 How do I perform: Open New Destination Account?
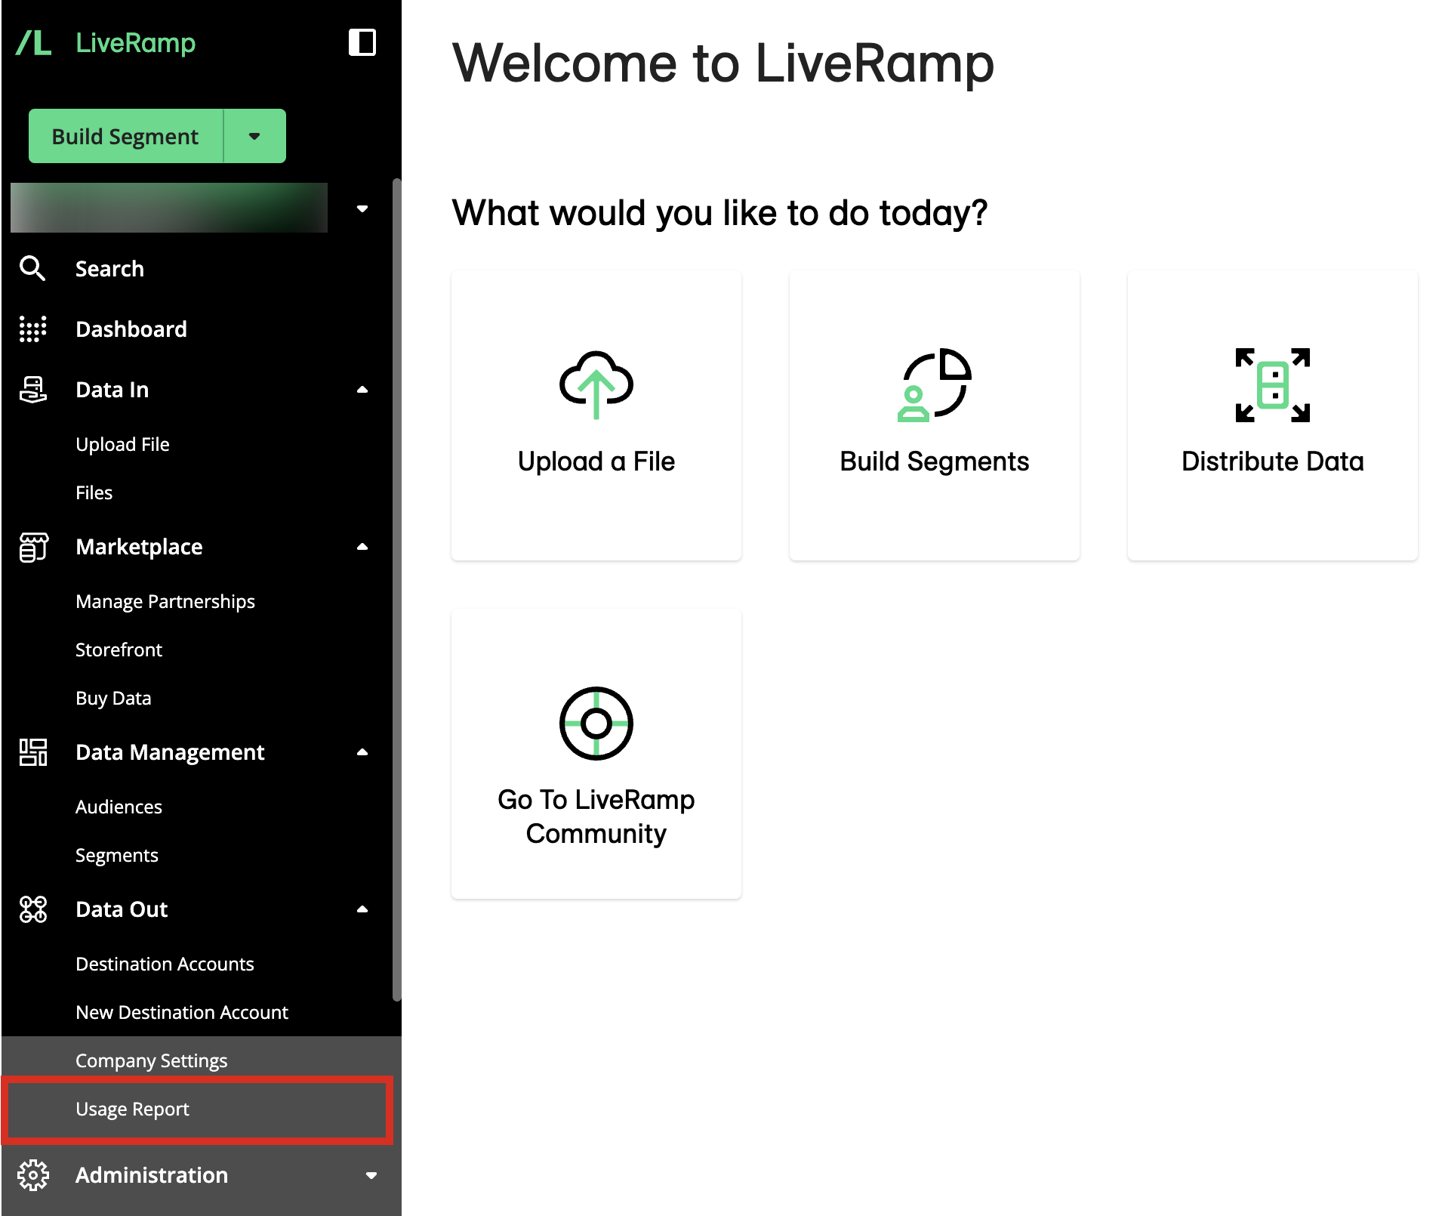click(182, 1012)
